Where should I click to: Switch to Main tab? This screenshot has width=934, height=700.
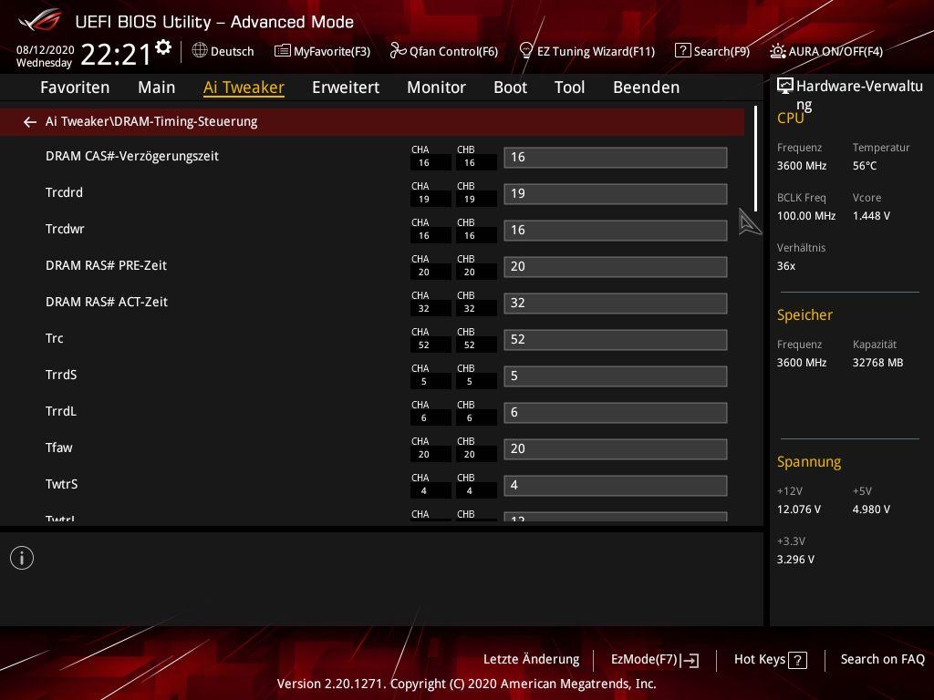157,87
